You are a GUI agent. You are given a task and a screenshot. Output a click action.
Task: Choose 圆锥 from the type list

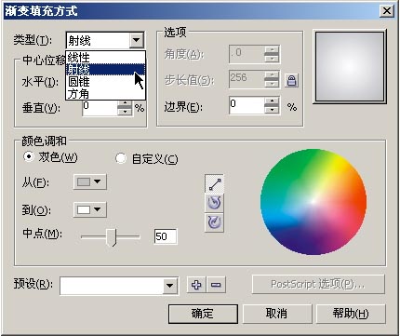[105, 82]
